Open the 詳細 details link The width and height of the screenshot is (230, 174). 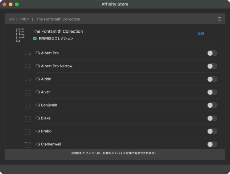point(201,34)
